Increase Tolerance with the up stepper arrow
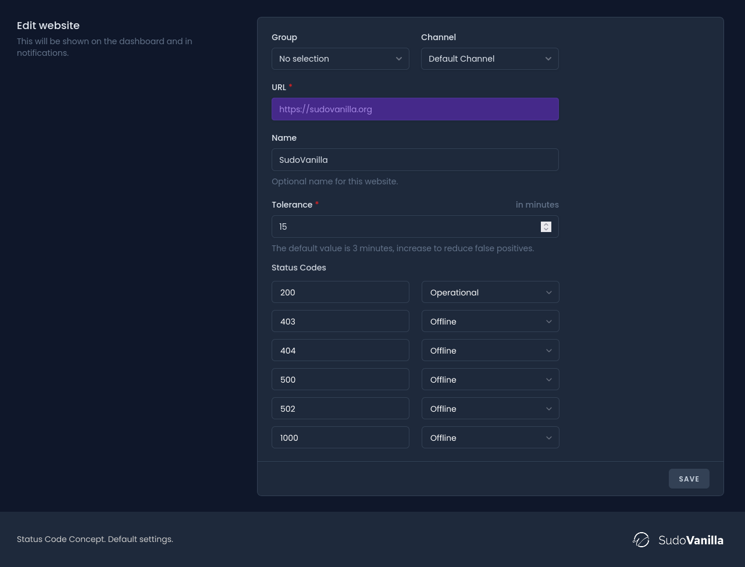 (546, 224)
